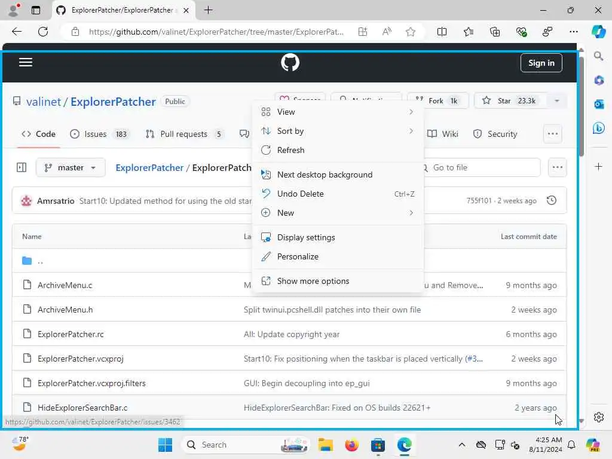Select Refresh in the context menu
This screenshot has width=612, height=459.
pos(338,150)
